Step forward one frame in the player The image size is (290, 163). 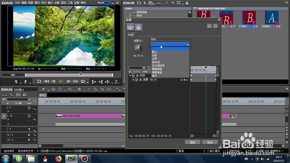69,81
